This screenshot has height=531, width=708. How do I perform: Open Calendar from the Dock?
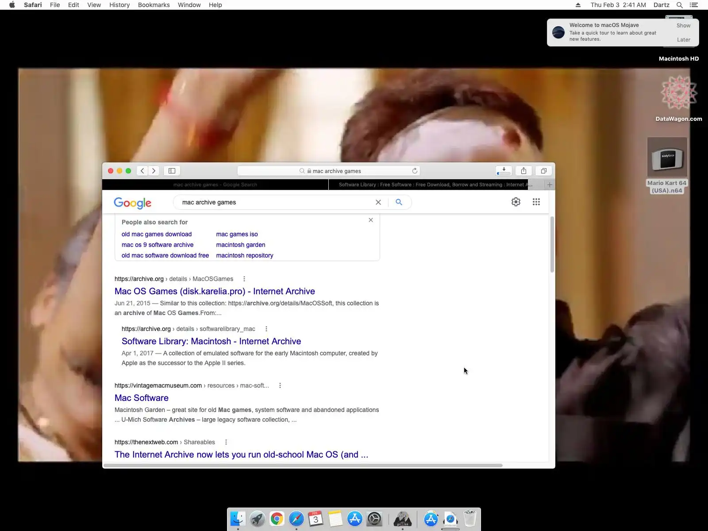316,519
